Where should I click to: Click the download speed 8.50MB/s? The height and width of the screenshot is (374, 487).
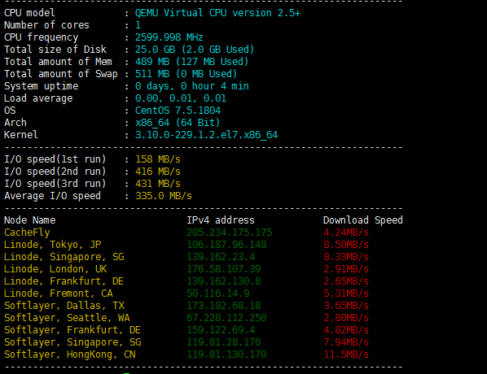(346, 245)
